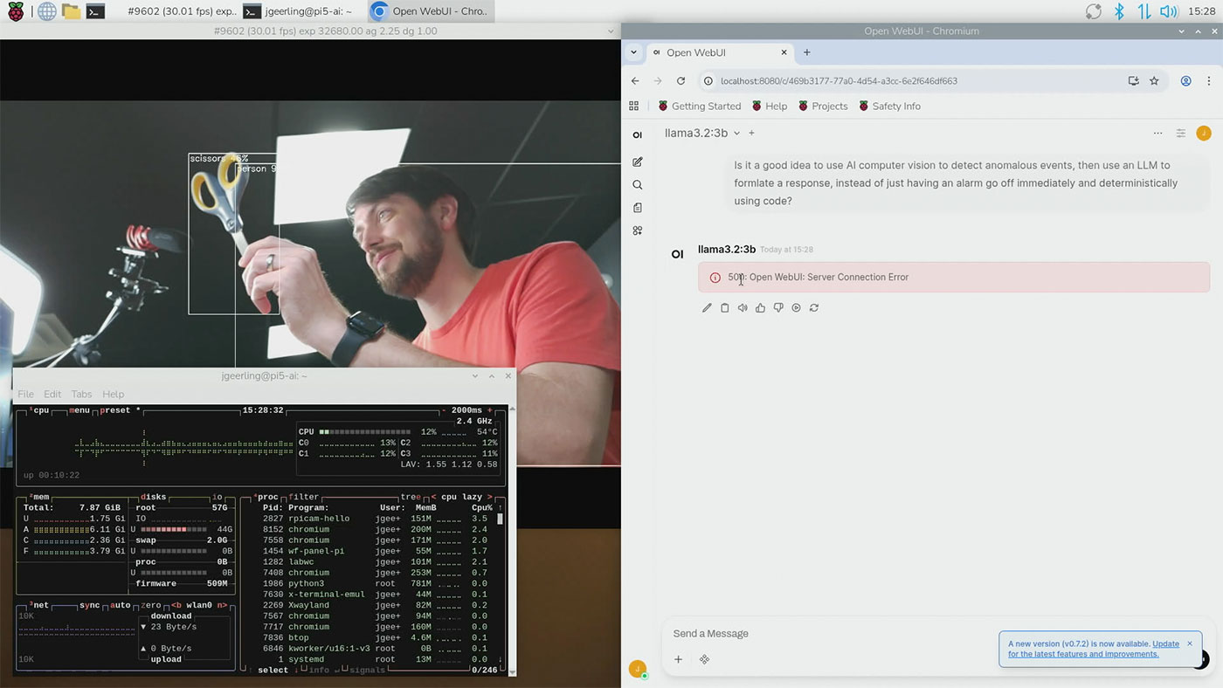Give the response a thumbs down
This screenshot has width=1223, height=688.
pos(778,308)
